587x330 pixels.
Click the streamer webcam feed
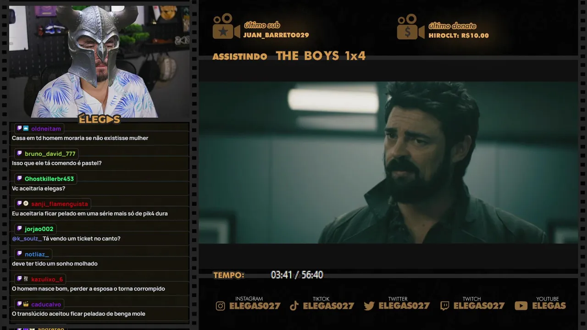tap(99, 61)
